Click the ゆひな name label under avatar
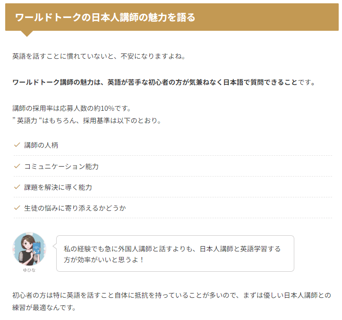342x320 pixels. click(x=29, y=270)
